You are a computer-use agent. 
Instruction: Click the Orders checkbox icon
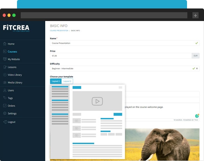point(5,106)
